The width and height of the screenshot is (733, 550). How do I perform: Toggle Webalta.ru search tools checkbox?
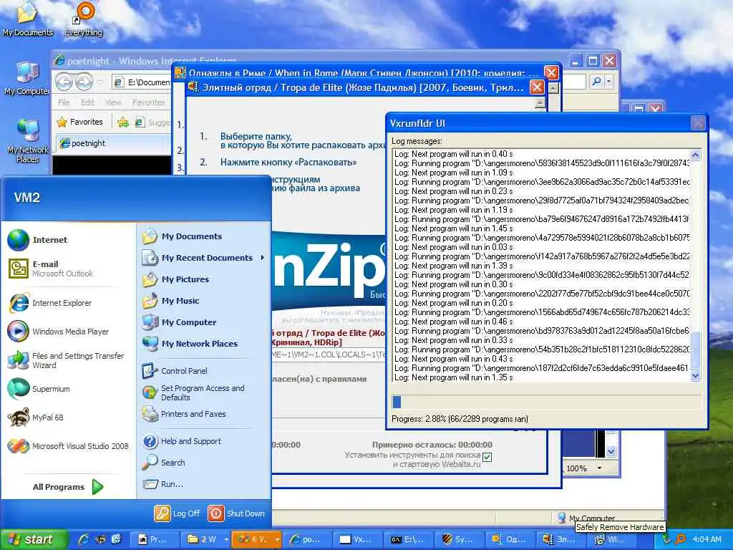tap(487, 458)
